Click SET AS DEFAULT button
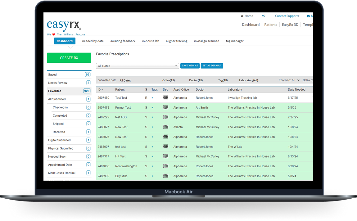The height and width of the screenshot is (221, 357). (x=212, y=65)
